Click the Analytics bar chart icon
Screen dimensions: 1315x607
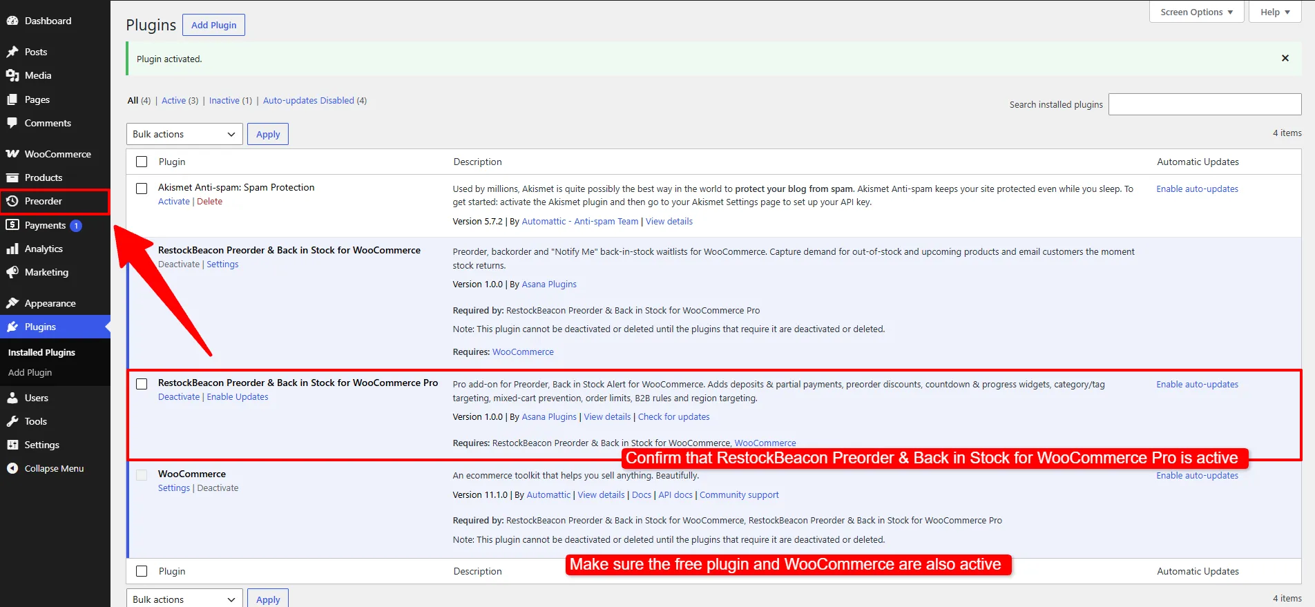coord(12,249)
